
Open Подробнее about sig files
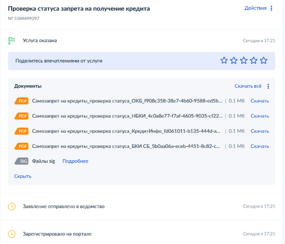coord(75,161)
